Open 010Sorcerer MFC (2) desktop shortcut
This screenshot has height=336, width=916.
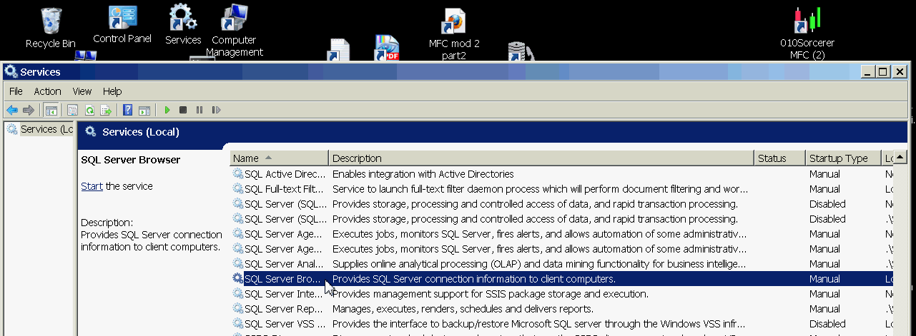point(807,34)
